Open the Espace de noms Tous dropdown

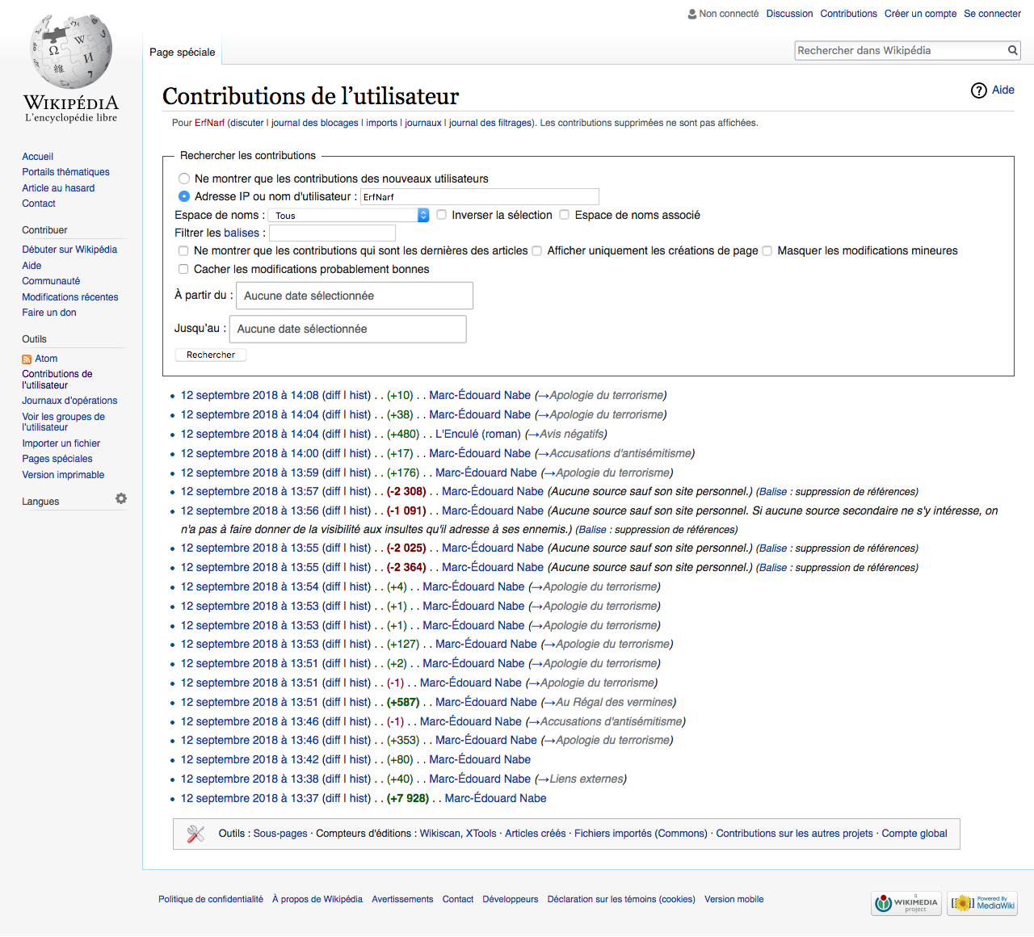click(348, 215)
